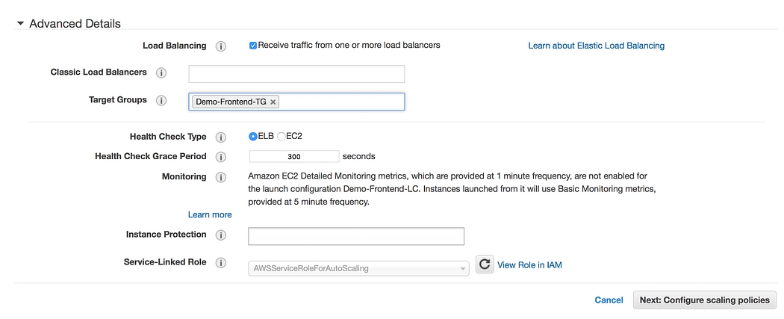784x319 pixels.
Task: Select the ELB health check type
Action: coord(253,137)
